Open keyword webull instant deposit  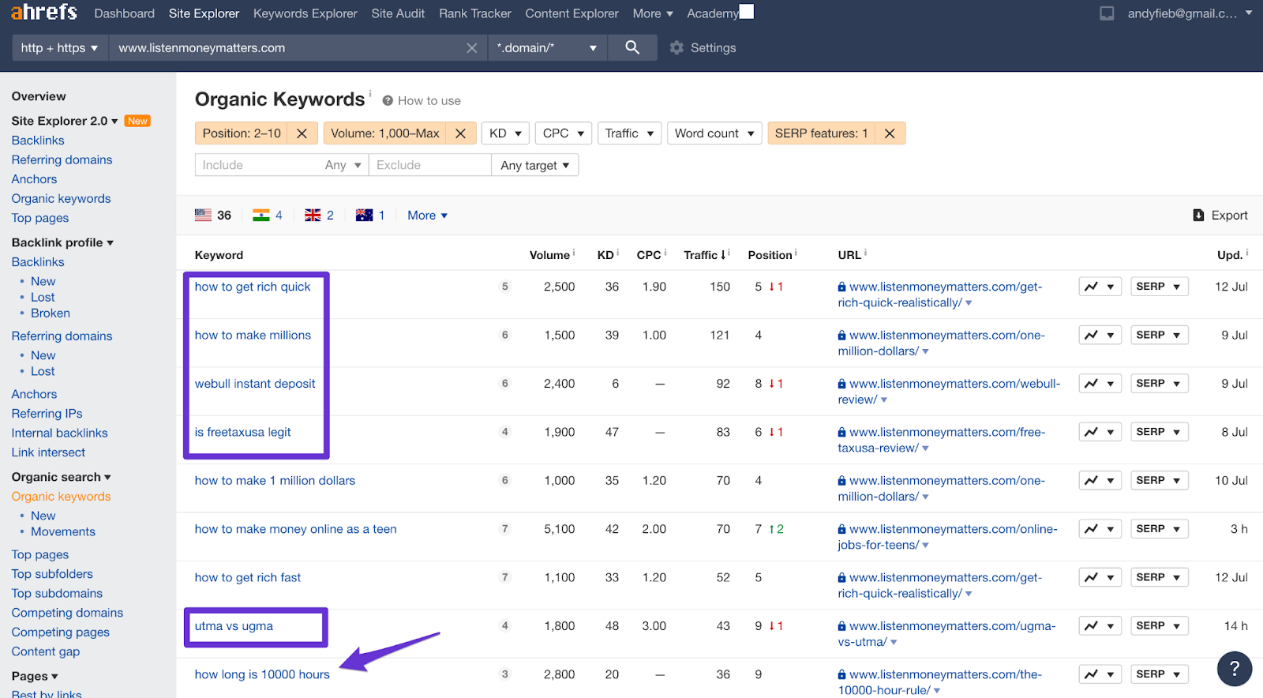click(255, 384)
